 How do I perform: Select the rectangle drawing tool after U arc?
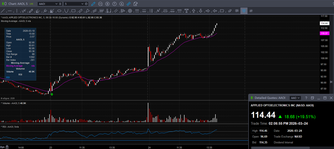[73, 11]
